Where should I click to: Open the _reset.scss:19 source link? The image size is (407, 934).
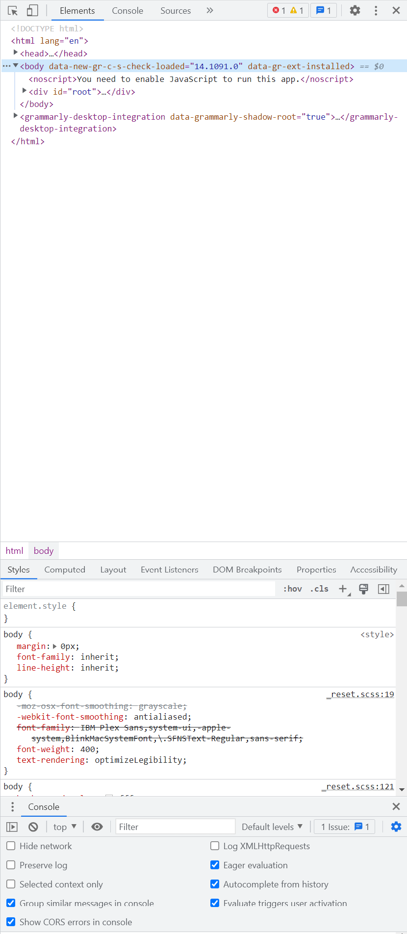360,694
